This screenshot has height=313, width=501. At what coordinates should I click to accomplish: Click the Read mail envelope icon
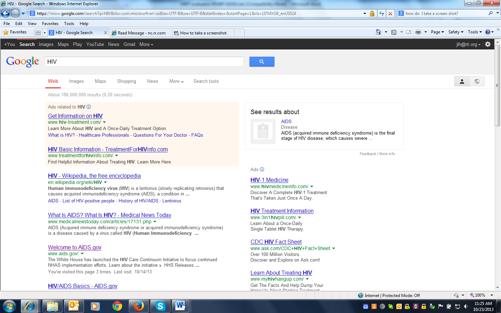(x=408, y=32)
